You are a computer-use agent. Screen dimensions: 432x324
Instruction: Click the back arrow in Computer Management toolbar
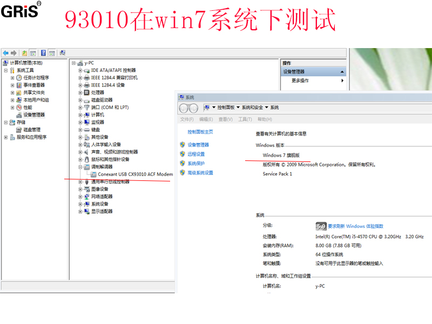(x=5, y=53)
